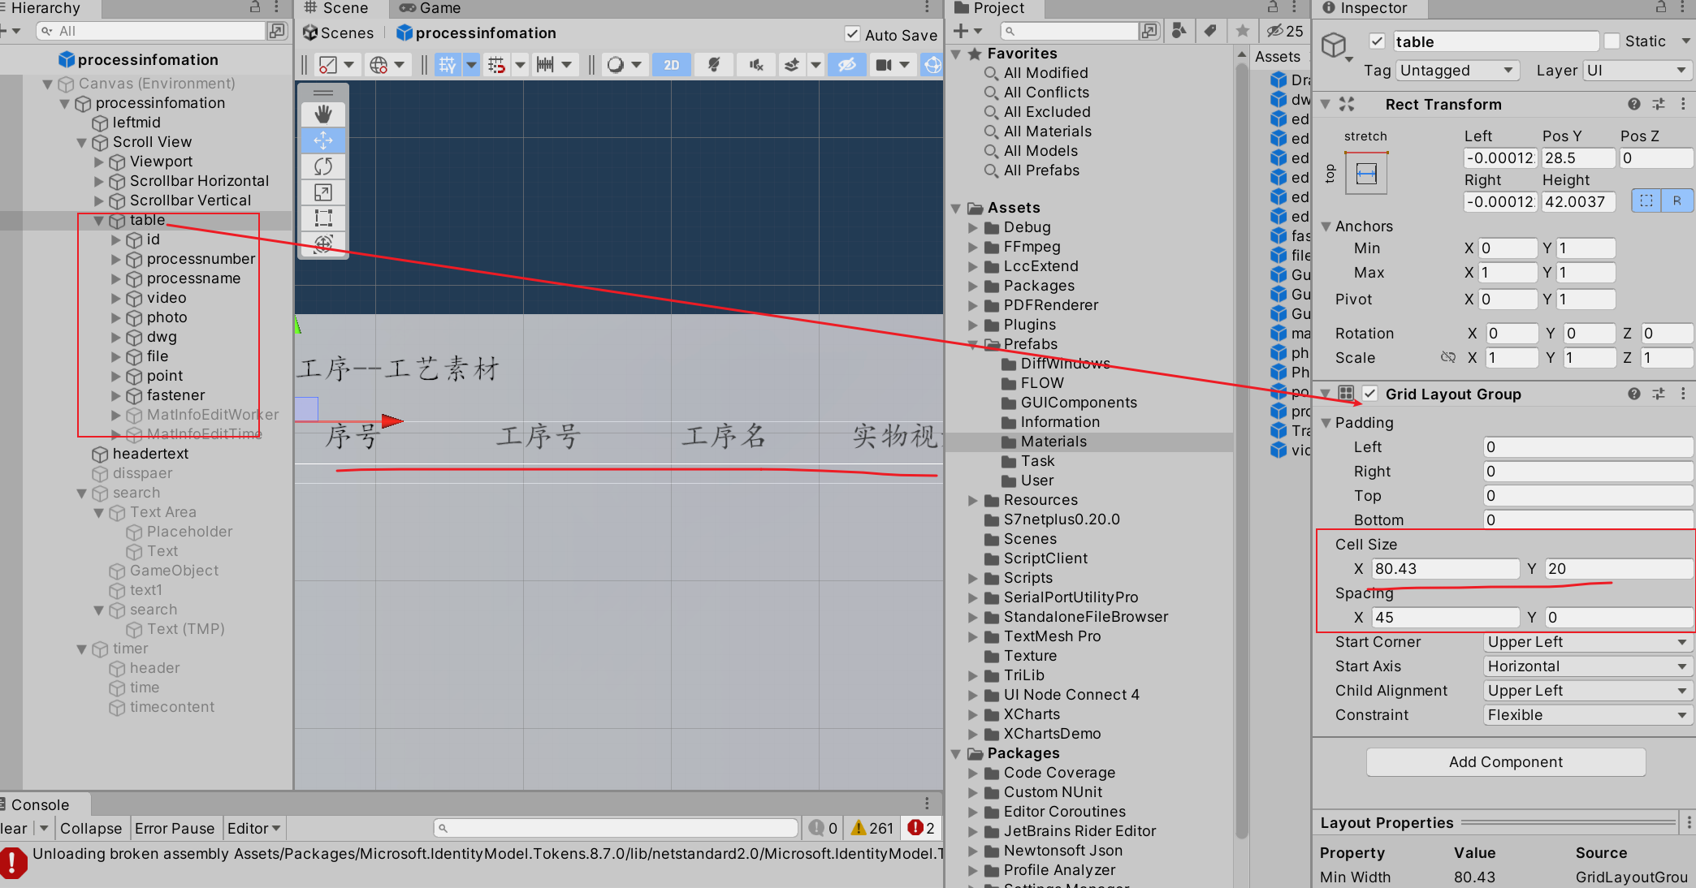
Task: Open the Tag Untagged dropdown
Action: click(x=1457, y=71)
